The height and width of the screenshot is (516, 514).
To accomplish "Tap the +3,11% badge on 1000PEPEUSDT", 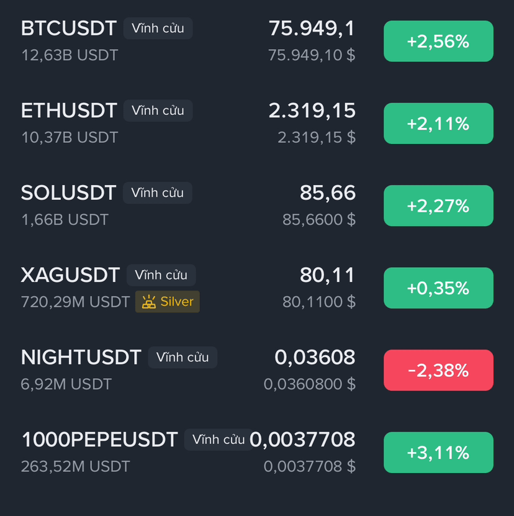I will tap(438, 453).
